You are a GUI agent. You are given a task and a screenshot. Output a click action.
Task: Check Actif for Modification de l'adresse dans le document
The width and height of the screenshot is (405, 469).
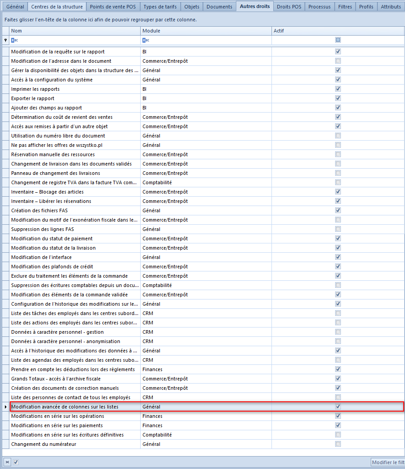pos(338,61)
